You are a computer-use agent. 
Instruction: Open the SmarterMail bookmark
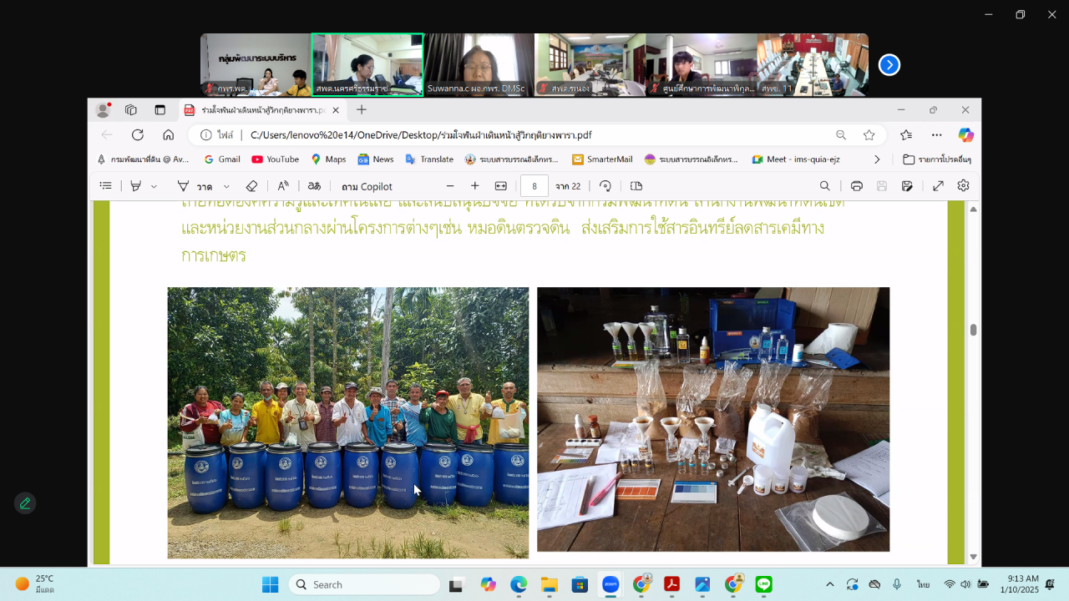tap(602, 159)
